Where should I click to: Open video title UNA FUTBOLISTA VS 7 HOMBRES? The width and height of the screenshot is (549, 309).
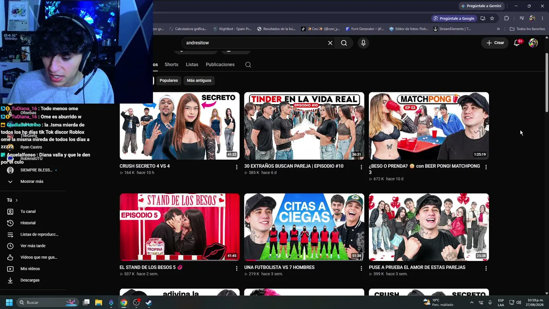[x=279, y=267]
